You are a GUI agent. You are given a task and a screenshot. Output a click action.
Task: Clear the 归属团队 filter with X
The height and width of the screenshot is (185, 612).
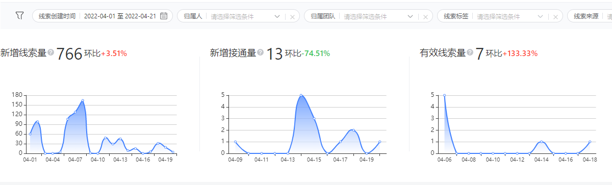(425, 16)
